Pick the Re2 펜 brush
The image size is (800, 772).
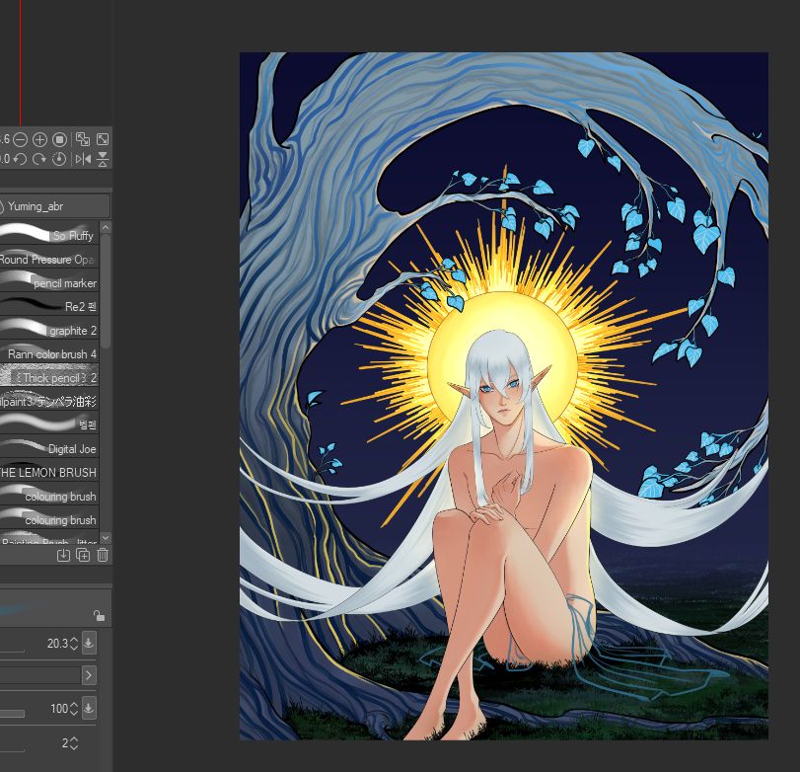[49, 306]
